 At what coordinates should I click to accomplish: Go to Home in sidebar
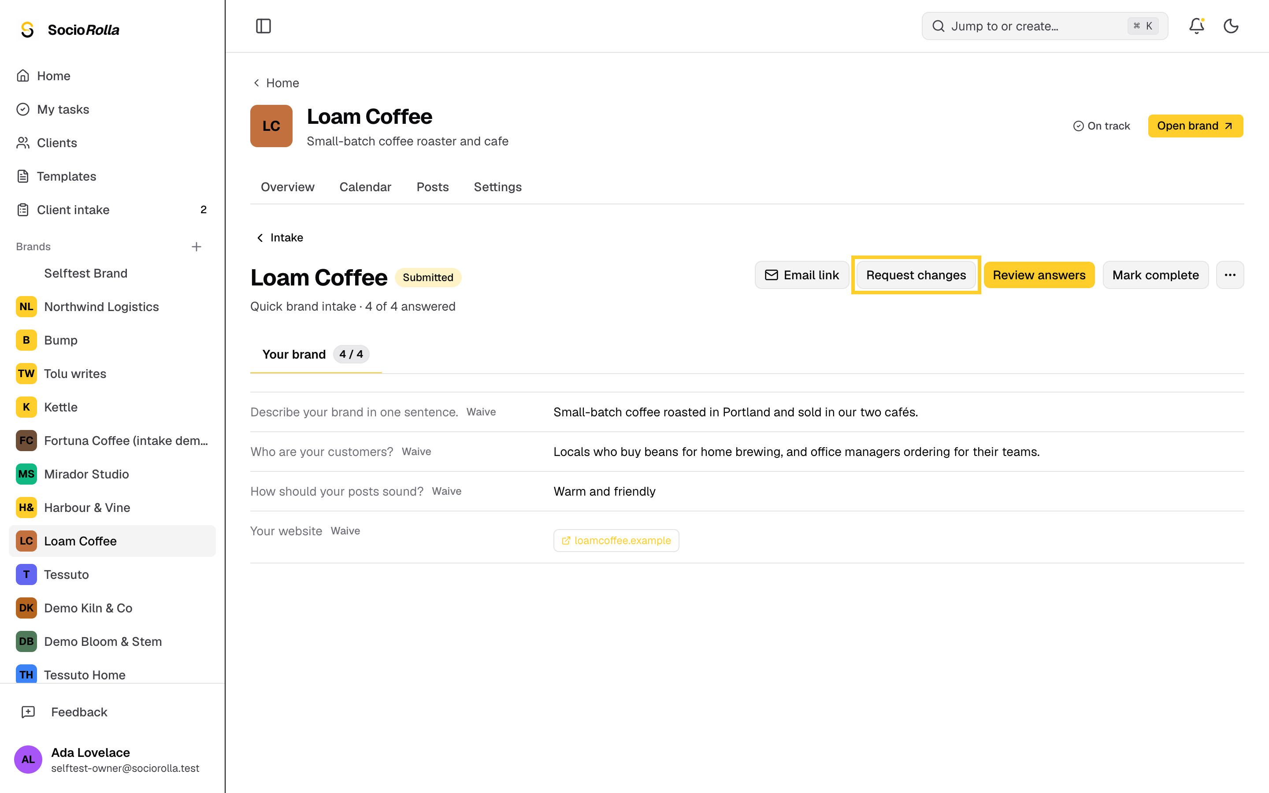[112, 76]
